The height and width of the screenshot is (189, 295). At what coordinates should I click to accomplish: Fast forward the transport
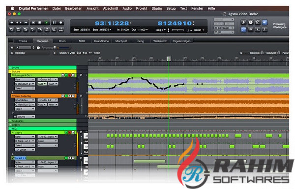coord(26,23)
